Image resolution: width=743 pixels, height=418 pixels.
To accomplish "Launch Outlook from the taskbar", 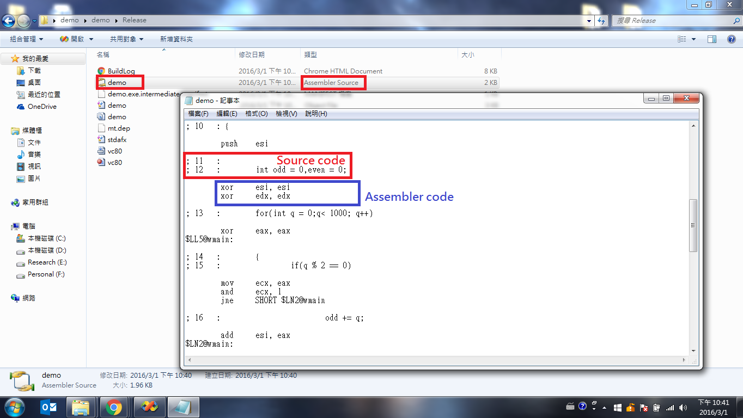I will [x=48, y=407].
